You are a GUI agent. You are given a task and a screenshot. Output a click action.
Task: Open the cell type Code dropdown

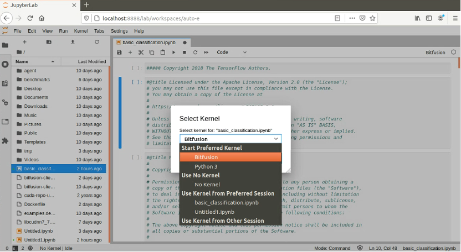pyautogui.click(x=232, y=53)
